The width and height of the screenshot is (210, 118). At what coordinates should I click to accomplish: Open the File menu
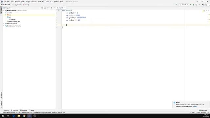click(5, 2)
